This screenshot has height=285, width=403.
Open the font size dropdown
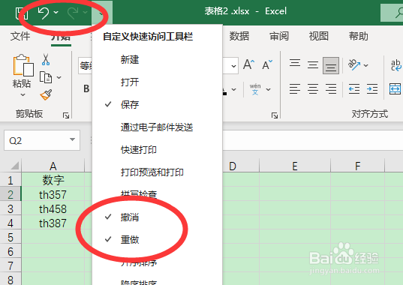pos(233,66)
